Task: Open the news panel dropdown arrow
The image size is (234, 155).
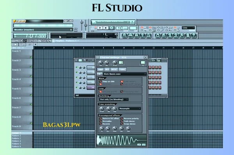Action: [x=128, y=22]
